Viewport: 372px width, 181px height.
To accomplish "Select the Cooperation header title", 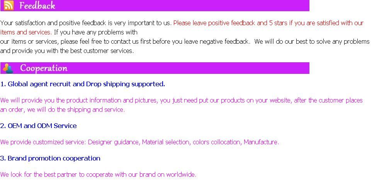I will tap(44, 68).
